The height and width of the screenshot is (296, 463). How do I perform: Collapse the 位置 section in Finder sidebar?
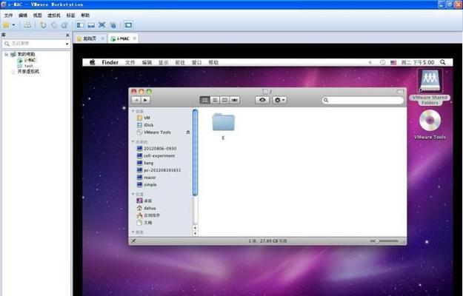coord(133,194)
